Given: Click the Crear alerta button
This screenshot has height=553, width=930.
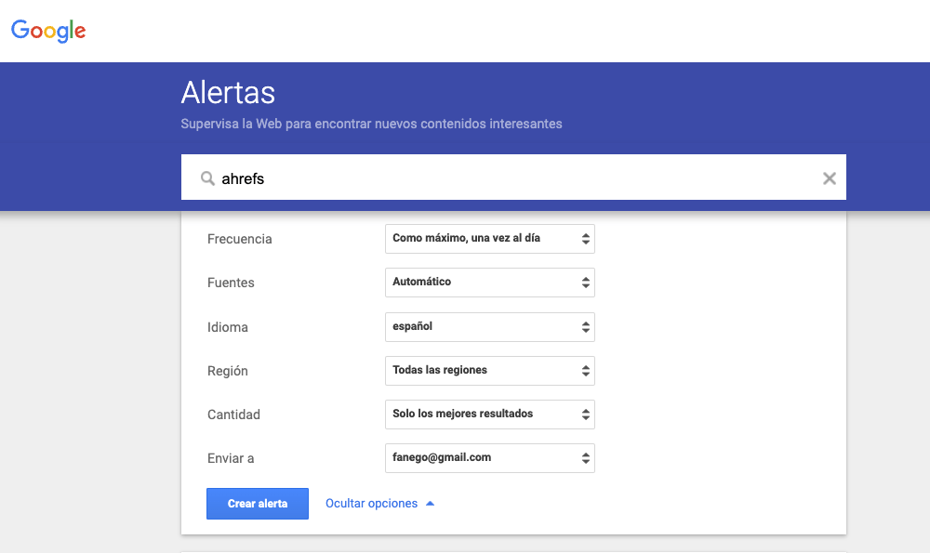Looking at the screenshot, I should coord(258,504).
